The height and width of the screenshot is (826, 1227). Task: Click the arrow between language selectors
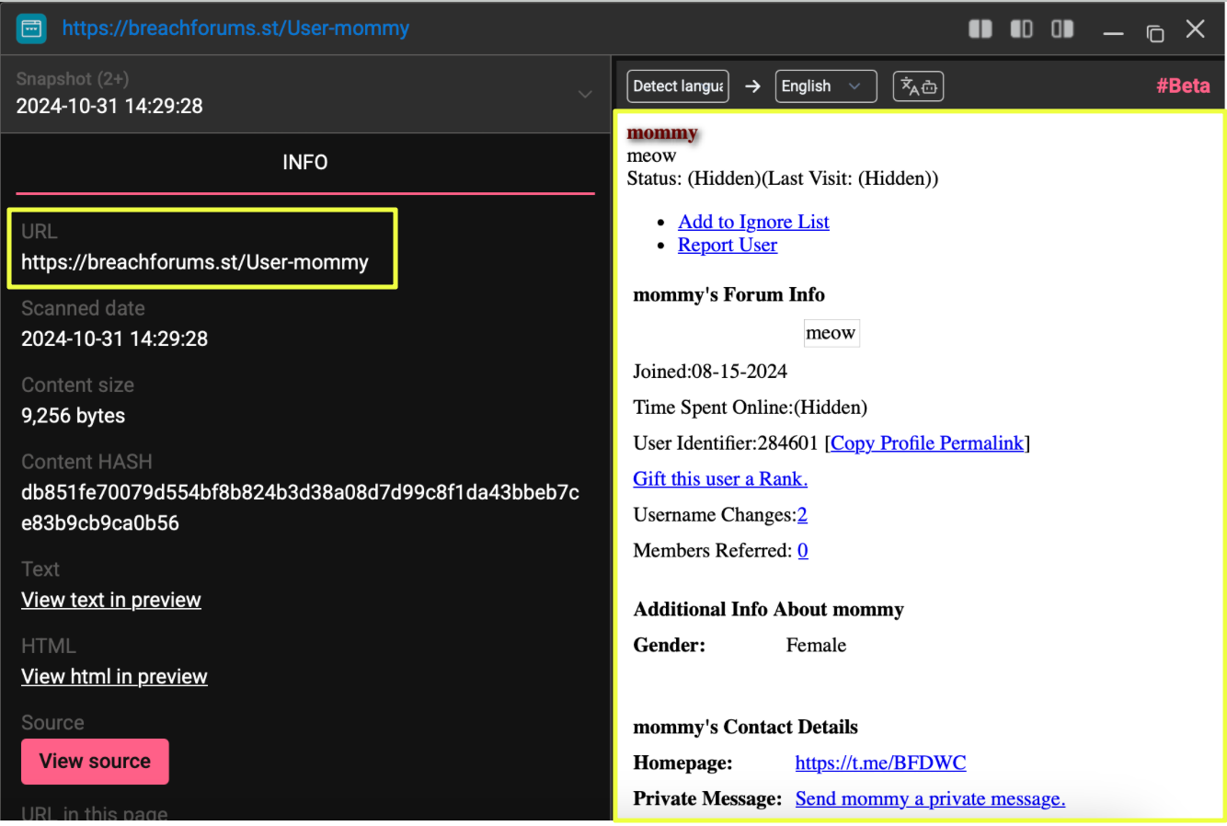(x=752, y=86)
